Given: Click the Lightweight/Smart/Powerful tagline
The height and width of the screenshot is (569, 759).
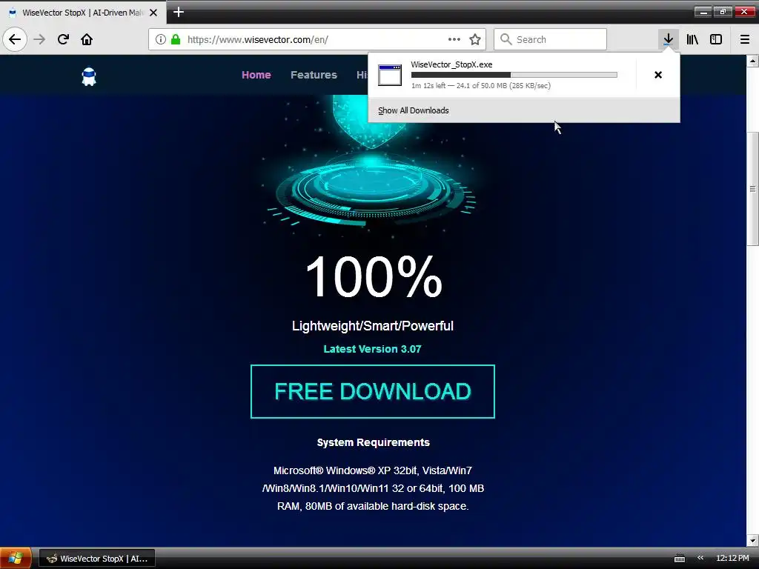Looking at the screenshot, I should (x=372, y=326).
